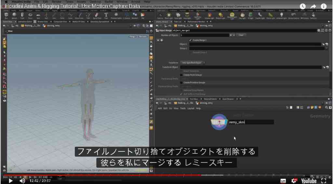The height and width of the screenshot is (184, 333).
Task: Click the Object 1 input field
Action: click(255, 44)
